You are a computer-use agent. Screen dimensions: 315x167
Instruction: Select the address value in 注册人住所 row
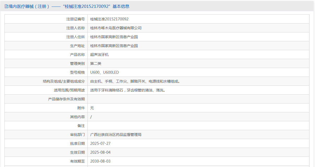click(114, 37)
